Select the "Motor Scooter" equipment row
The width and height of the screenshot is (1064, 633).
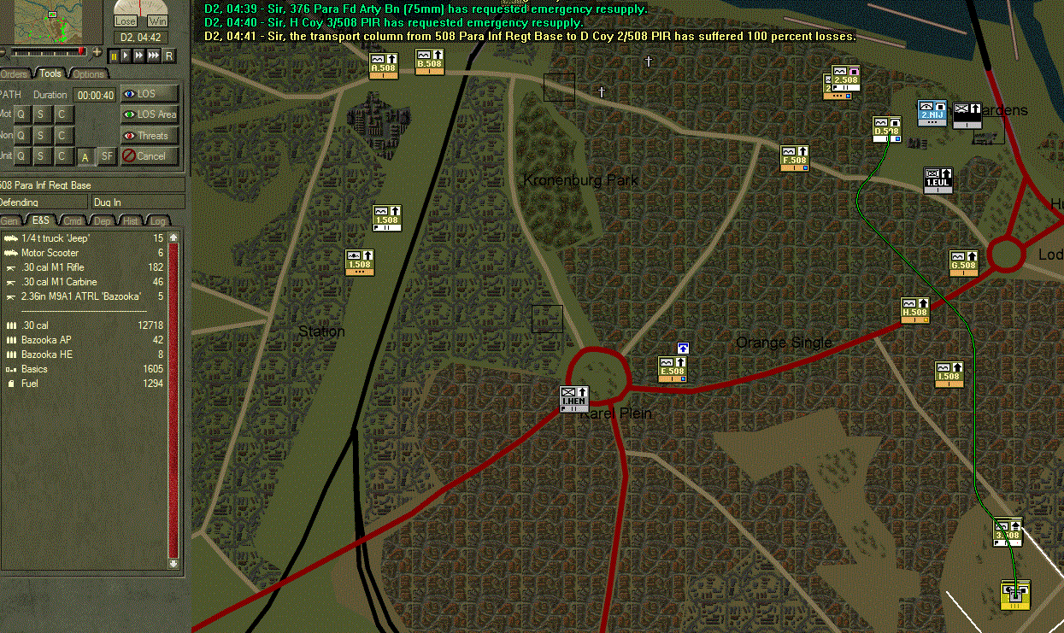[x=85, y=253]
